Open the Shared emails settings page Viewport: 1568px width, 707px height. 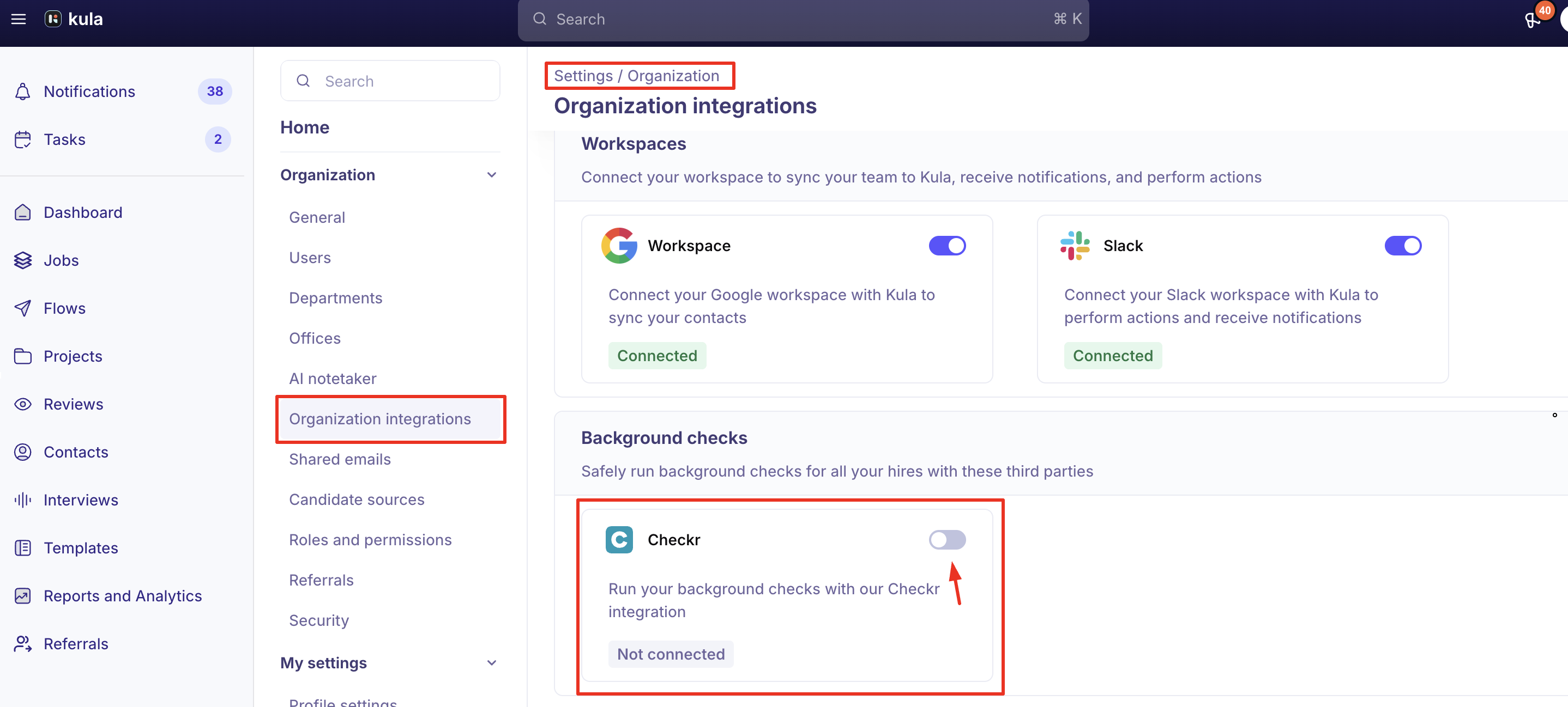click(340, 459)
